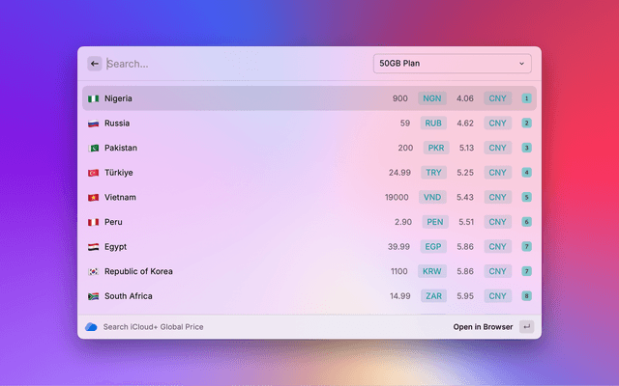This screenshot has width=619, height=386.
Task: Click the Pakistan flag icon
Action: 94,149
